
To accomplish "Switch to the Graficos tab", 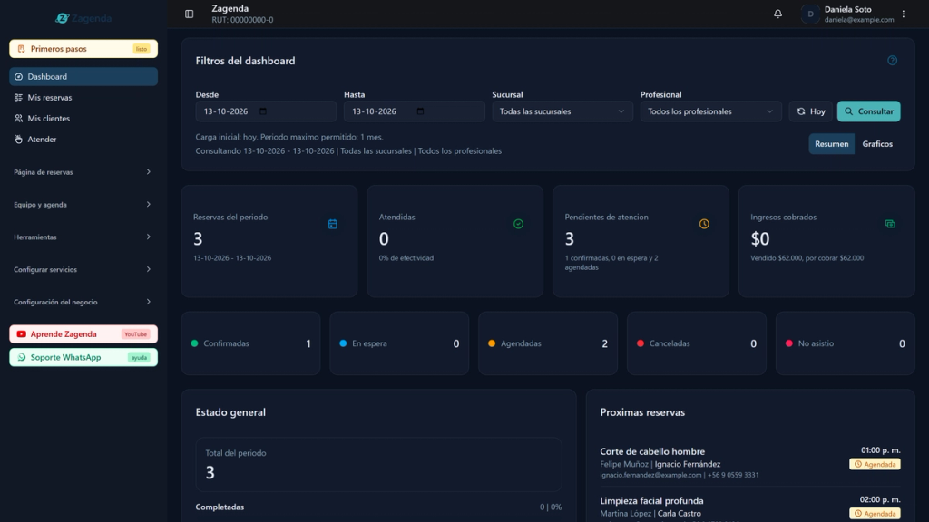I will [877, 144].
